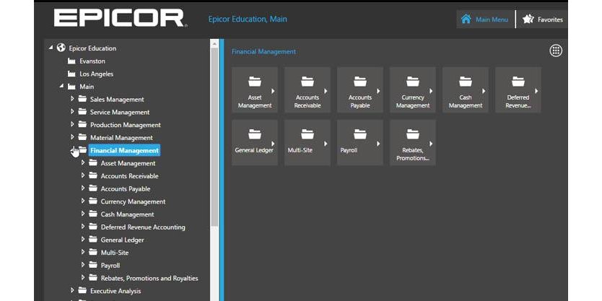This screenshot has height=301, width=602.
Task: Select Accounts Payable in the tree
Action: (126, 189)
